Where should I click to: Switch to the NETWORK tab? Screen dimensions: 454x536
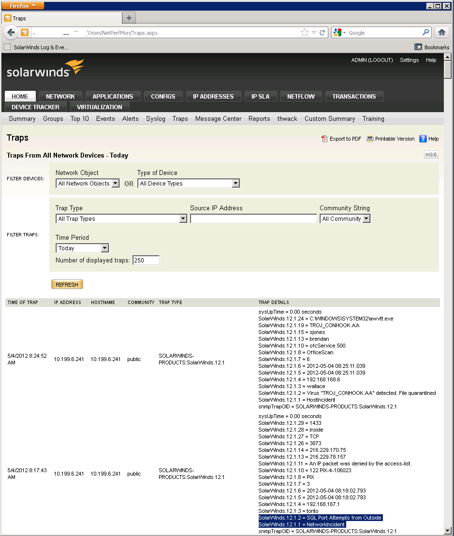pos(60,96)
